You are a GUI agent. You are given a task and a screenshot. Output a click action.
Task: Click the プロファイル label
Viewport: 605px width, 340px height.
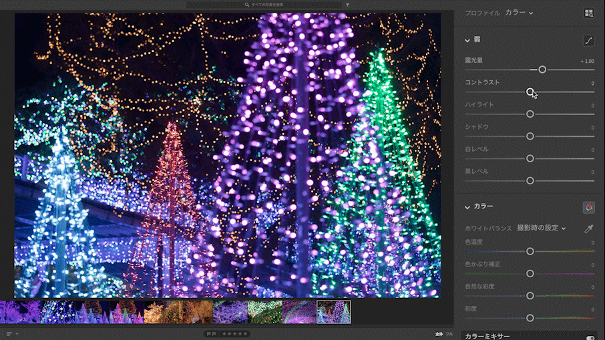(482, 13)
